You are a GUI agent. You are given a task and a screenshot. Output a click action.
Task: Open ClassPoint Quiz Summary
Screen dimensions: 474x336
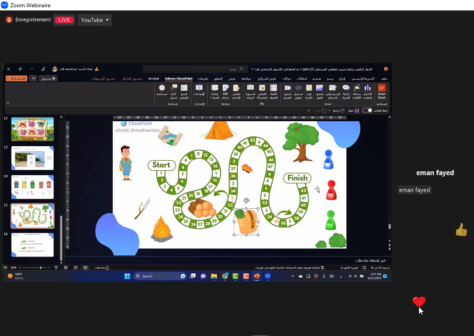(x=236, y=91)
